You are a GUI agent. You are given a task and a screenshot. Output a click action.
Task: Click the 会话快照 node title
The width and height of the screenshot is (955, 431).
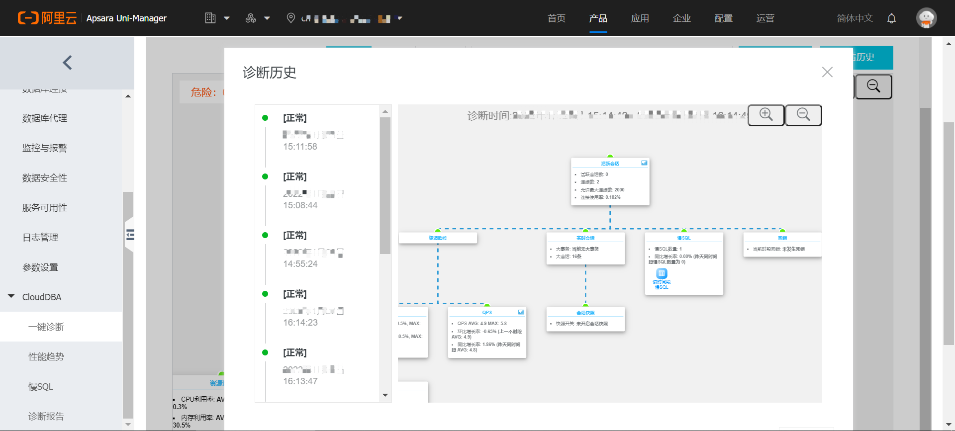[585, 313]
